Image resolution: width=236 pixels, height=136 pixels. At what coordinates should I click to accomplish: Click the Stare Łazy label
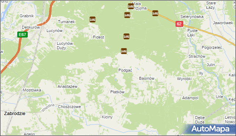pyautogui.click(x=211, y=5)
